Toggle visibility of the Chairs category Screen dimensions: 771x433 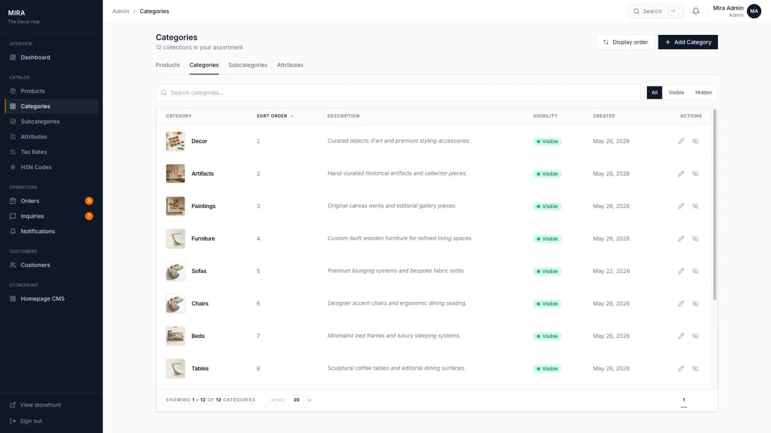click(x=695, y=304)
